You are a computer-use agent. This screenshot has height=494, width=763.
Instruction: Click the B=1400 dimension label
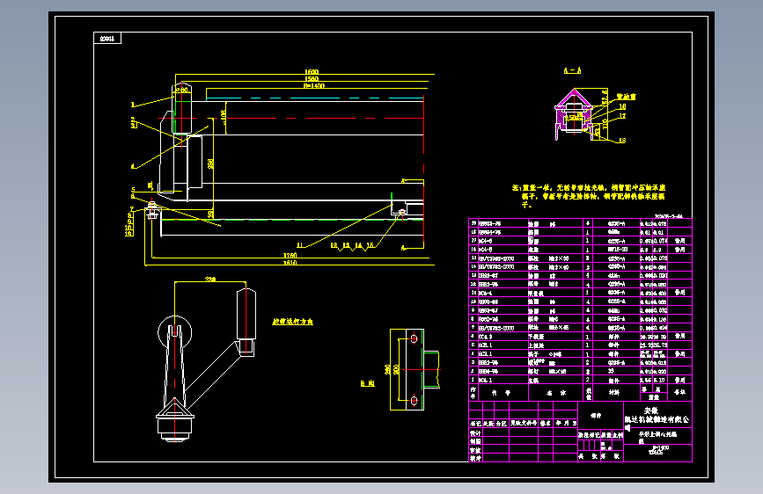314,85
